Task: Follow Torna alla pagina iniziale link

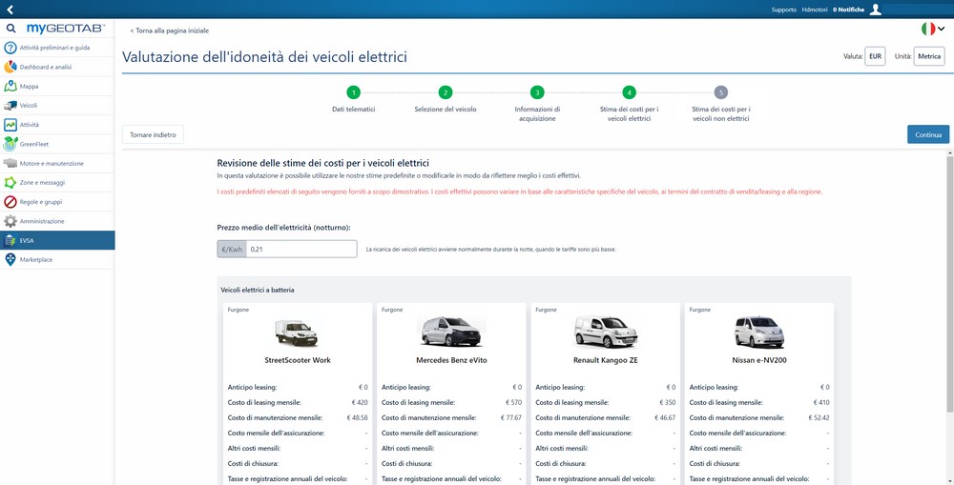Action: click(x=169, y=30)
